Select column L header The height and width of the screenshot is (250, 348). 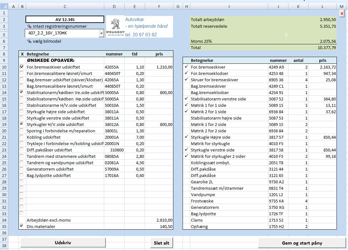pyautogui.click(x=323, y=7)
